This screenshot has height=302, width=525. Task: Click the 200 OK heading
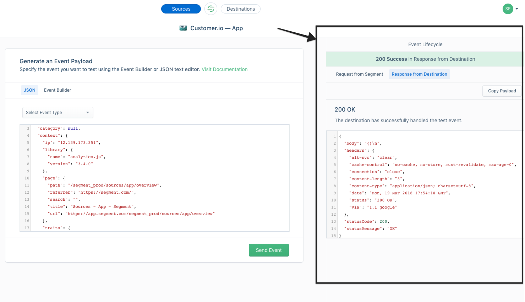tap(345, 109)
